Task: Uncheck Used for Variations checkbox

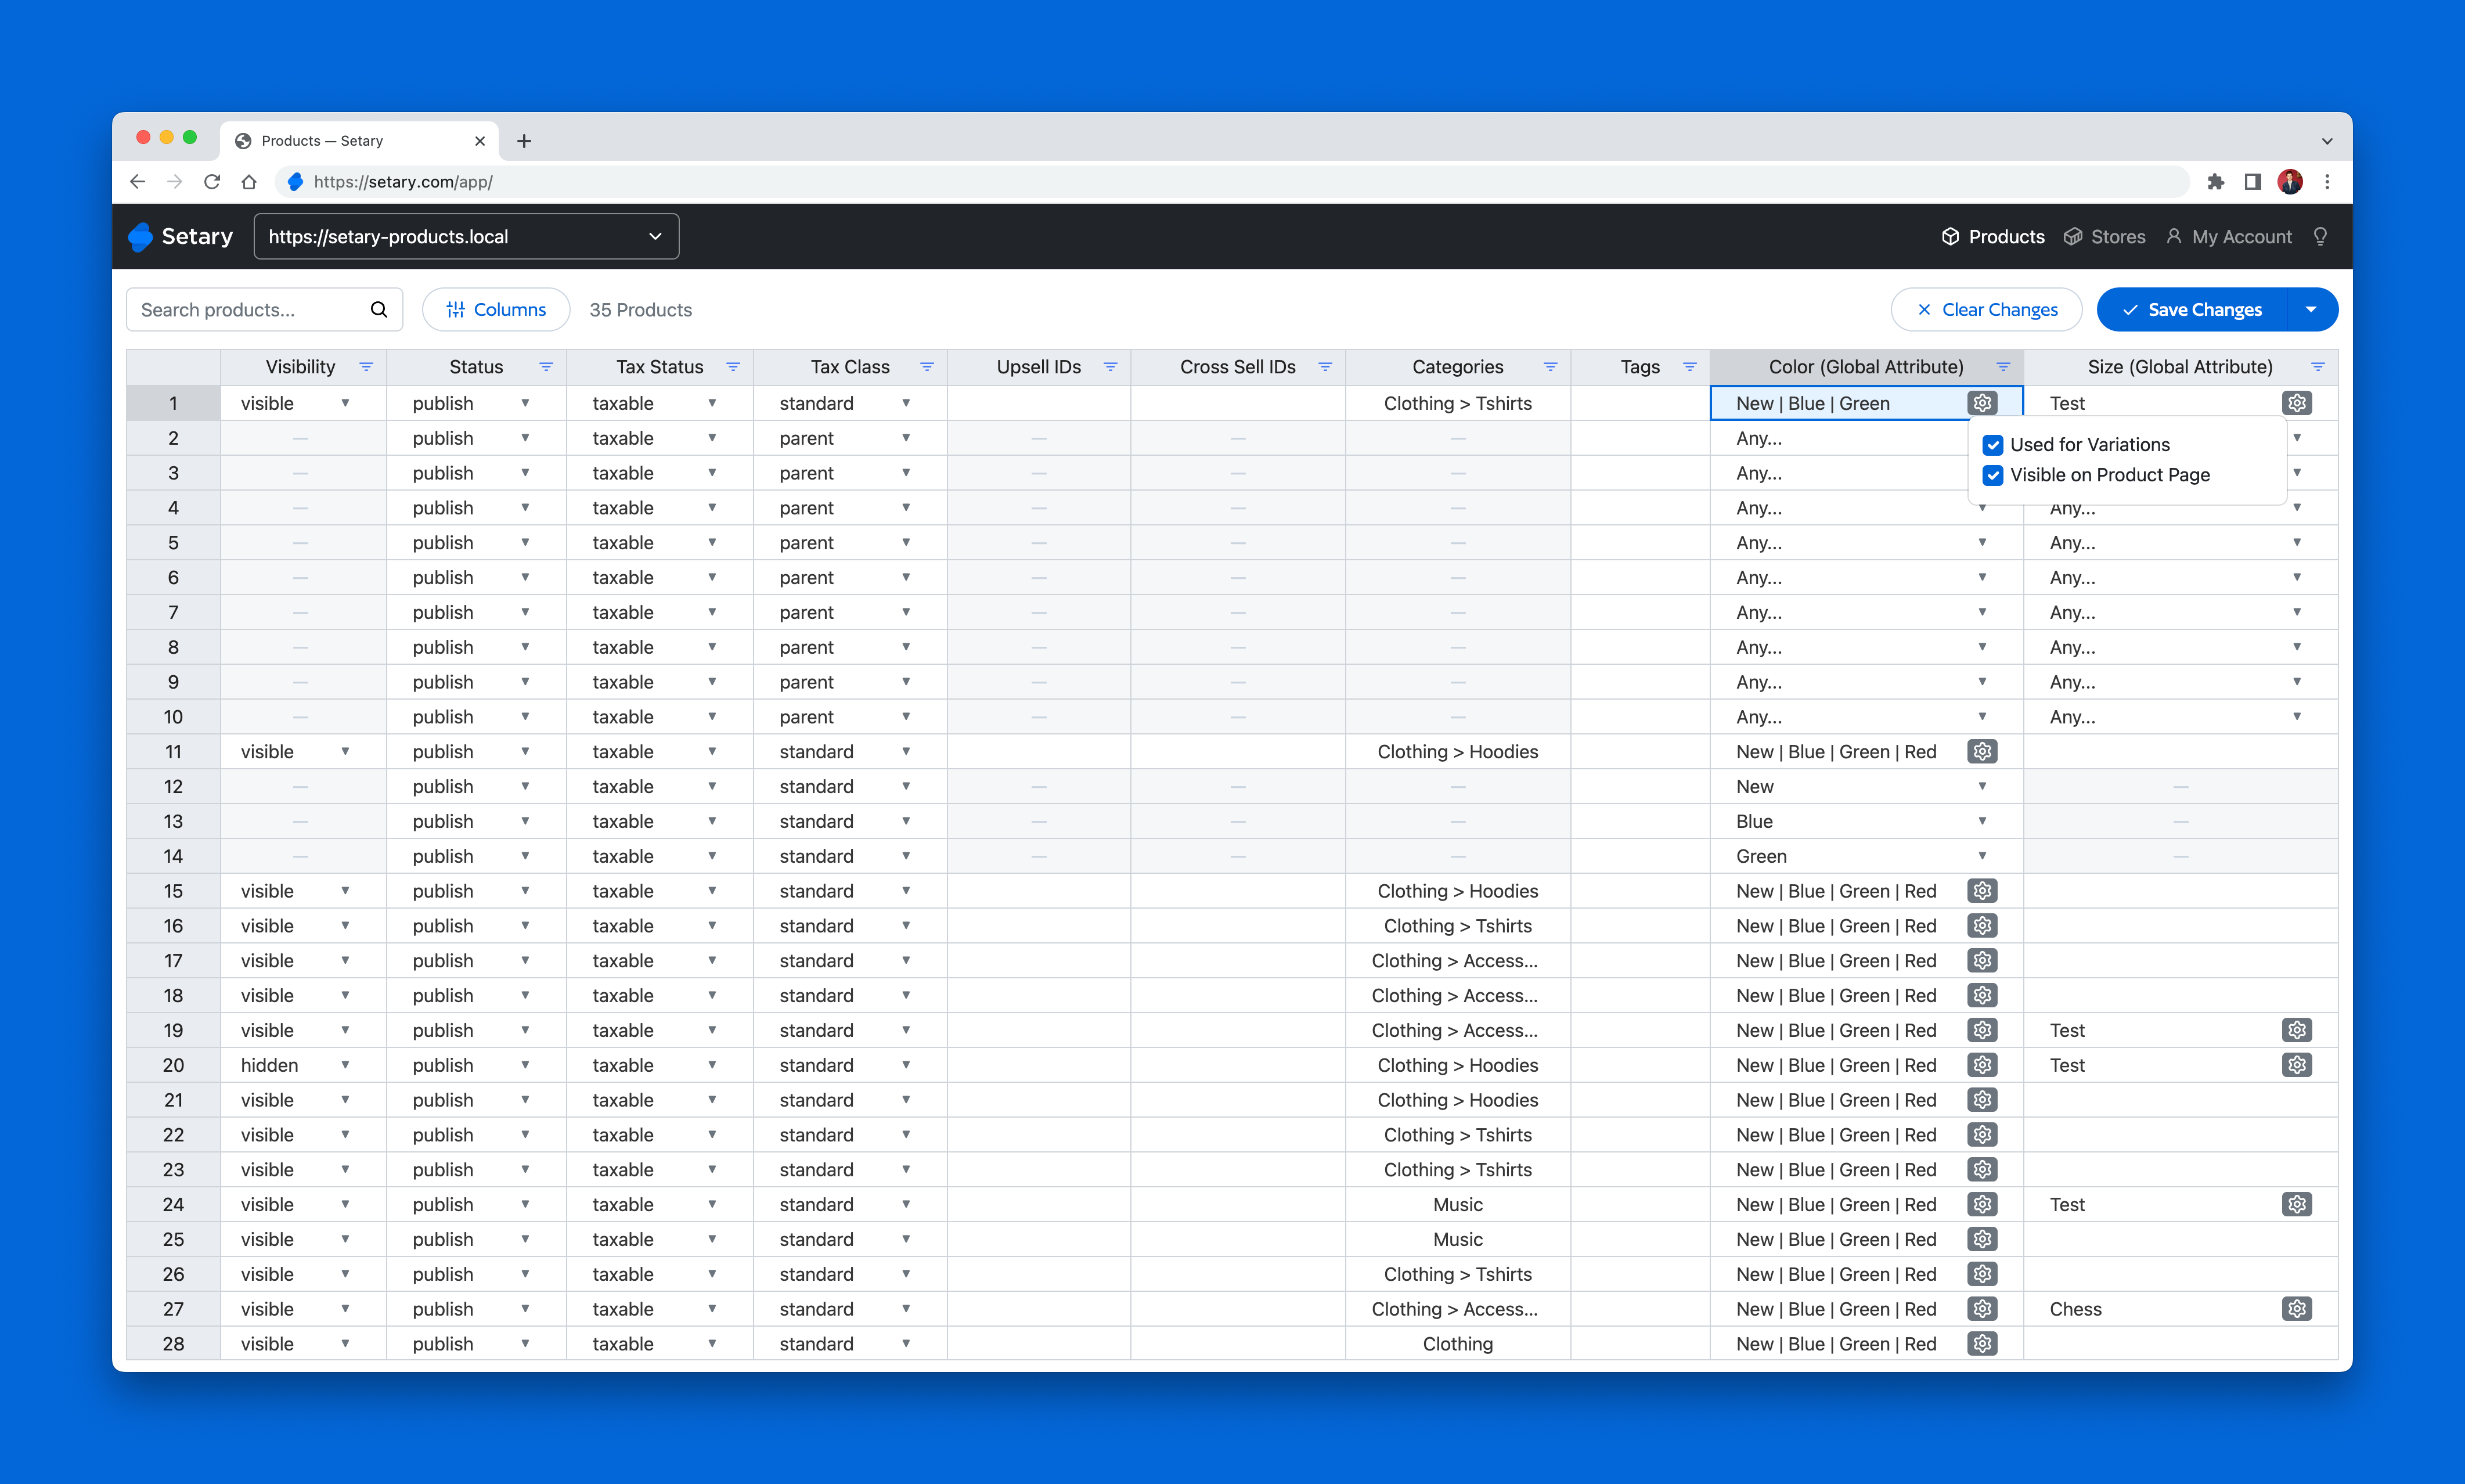Action: click(1993, 445)
